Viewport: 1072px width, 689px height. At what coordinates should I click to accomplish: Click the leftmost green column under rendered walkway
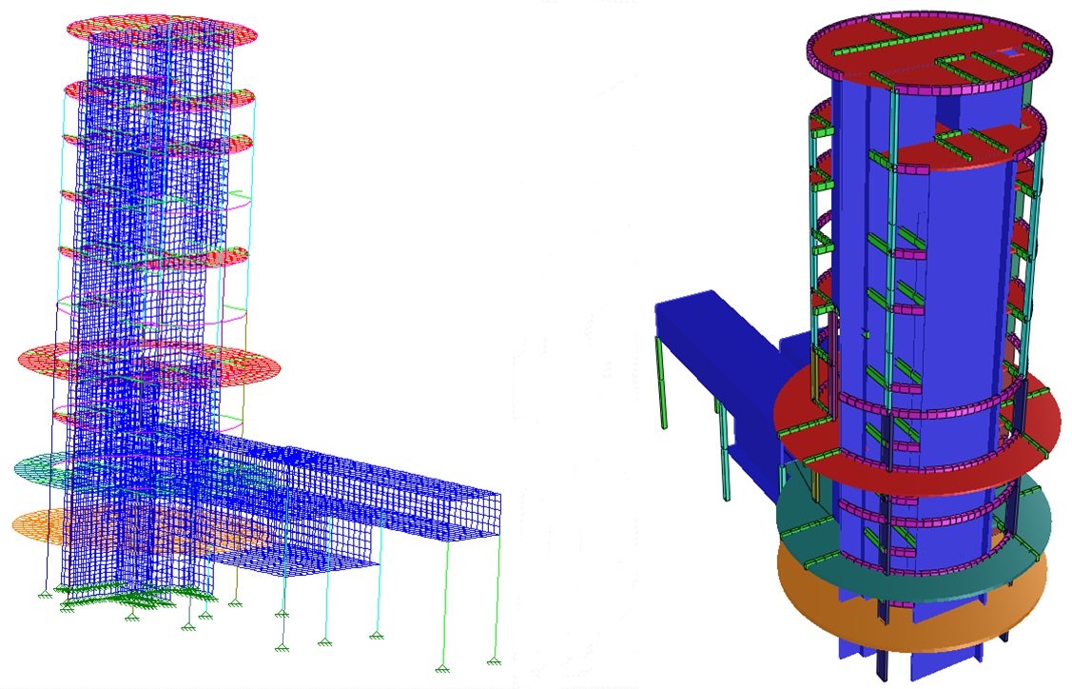[x=663, y=383]
